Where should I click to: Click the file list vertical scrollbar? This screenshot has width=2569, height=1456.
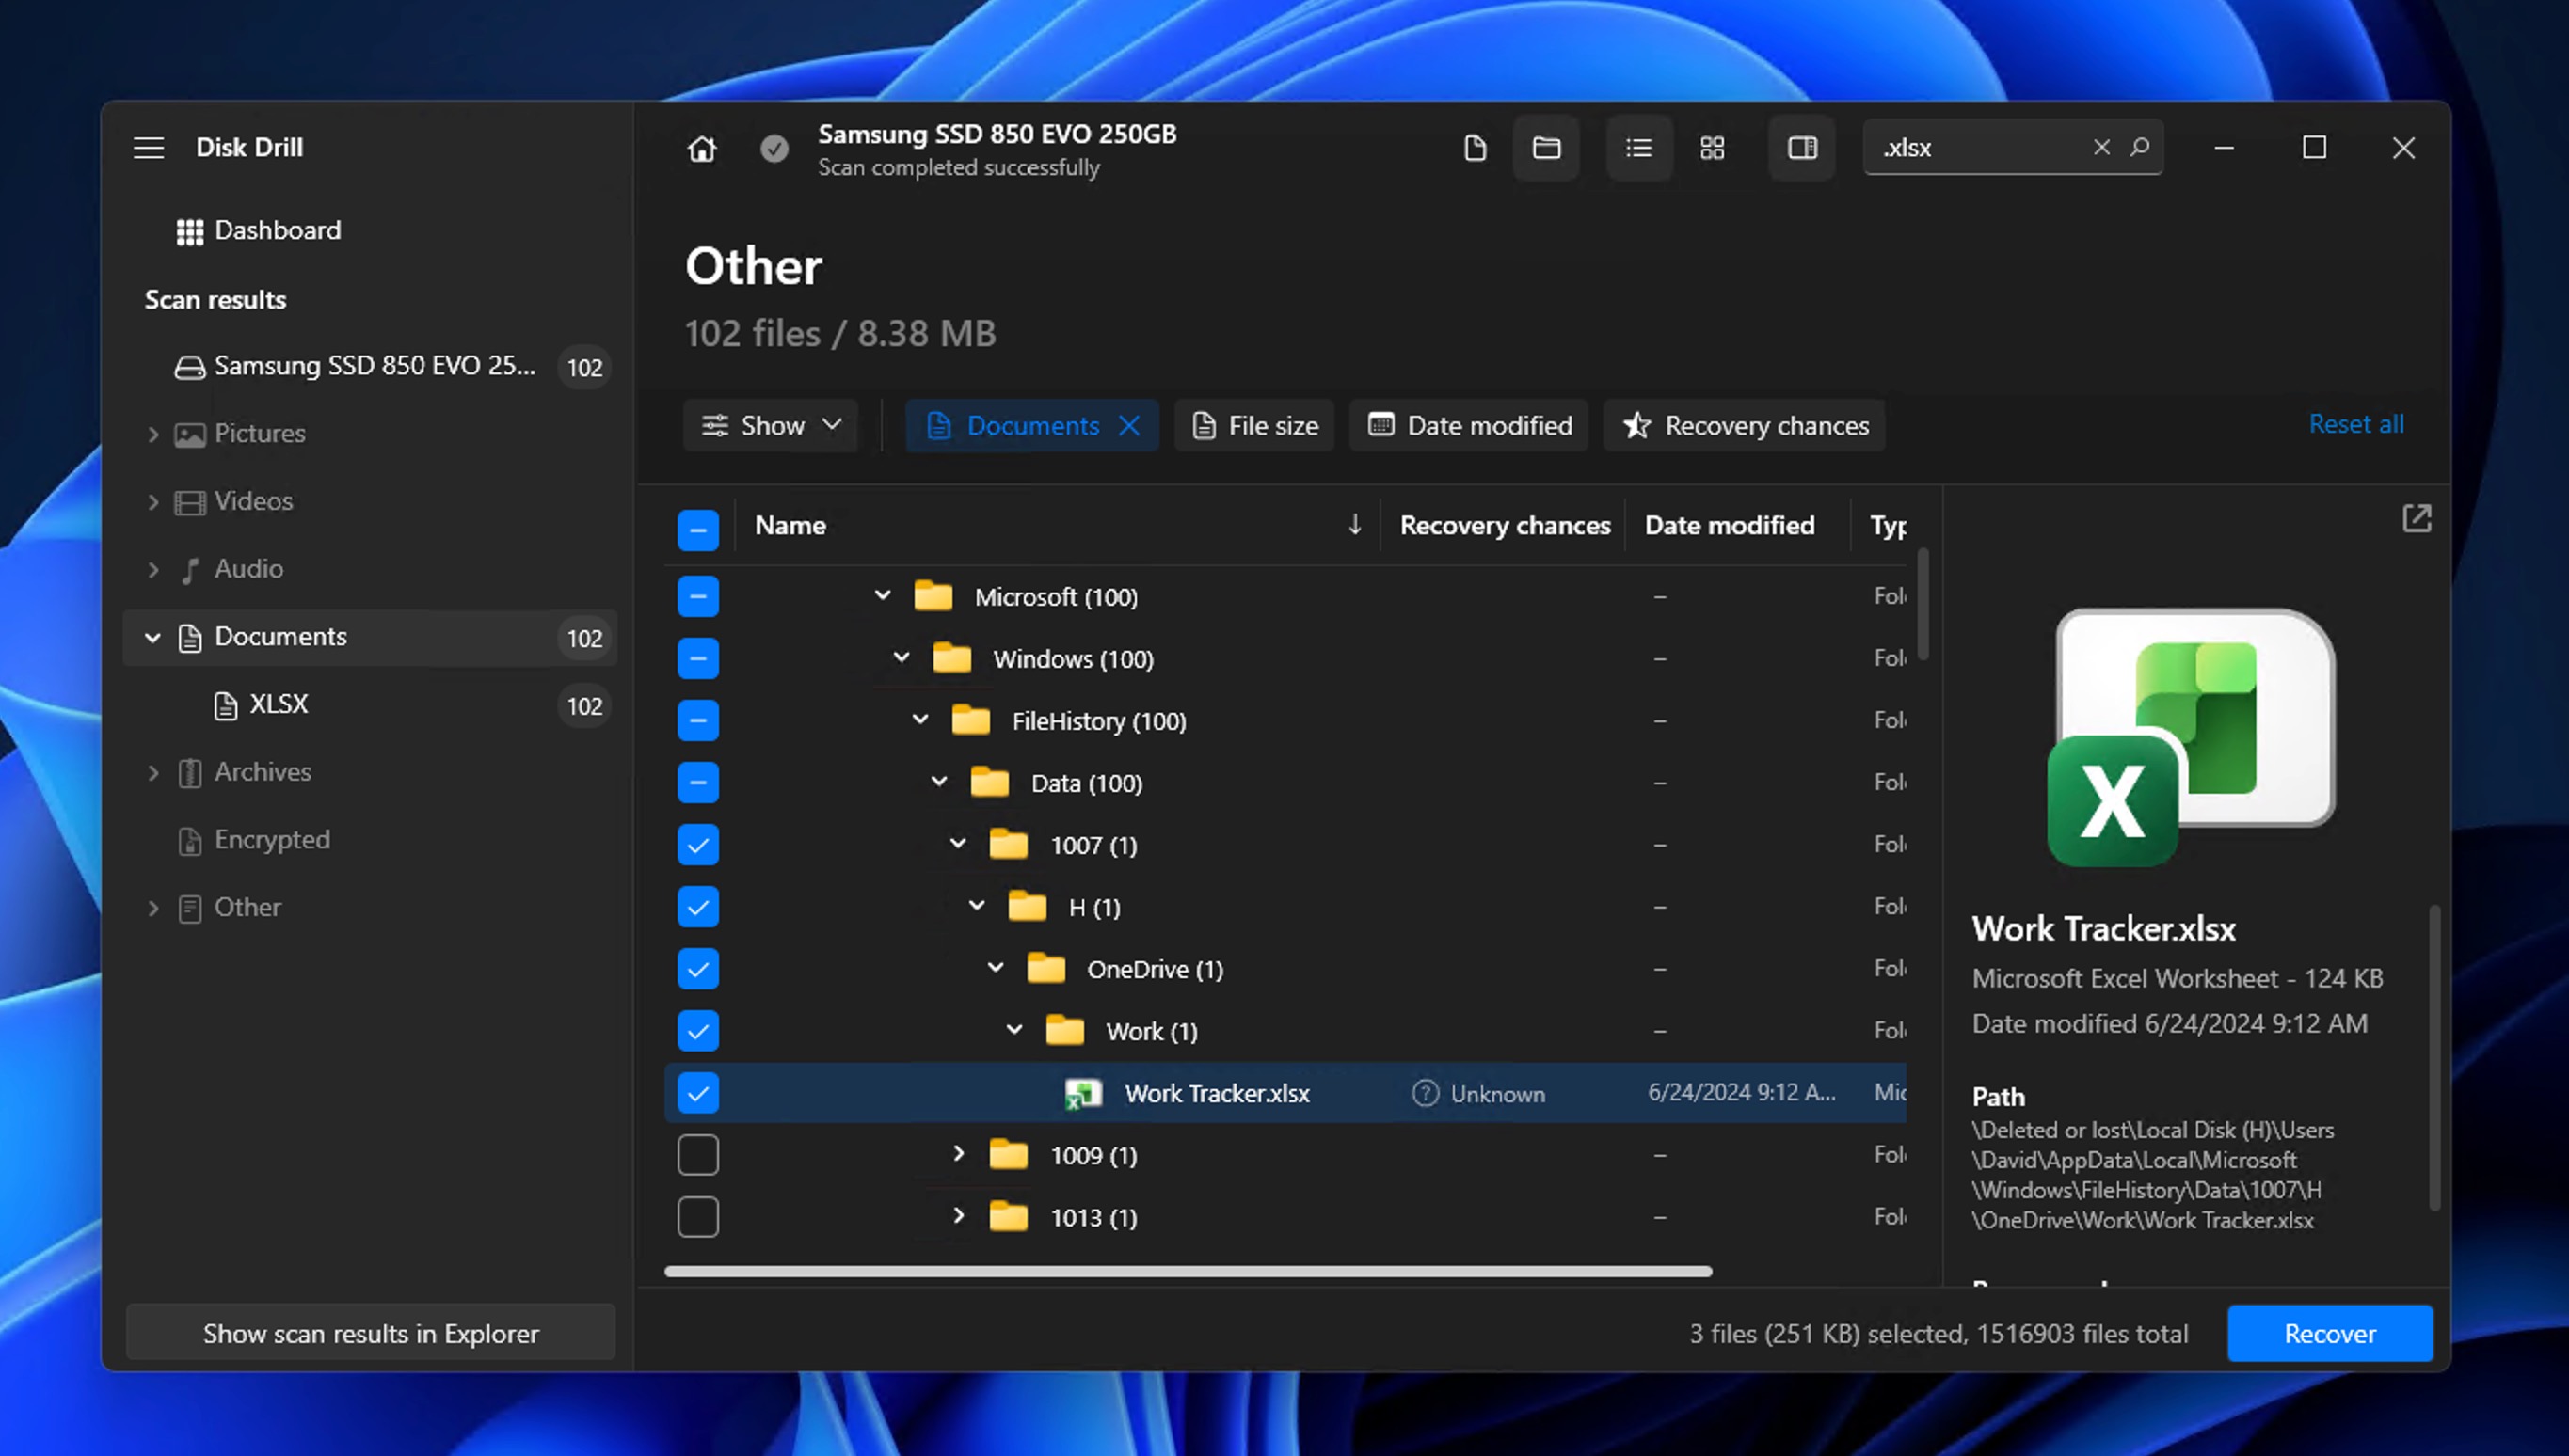[x=1923, y=604]
